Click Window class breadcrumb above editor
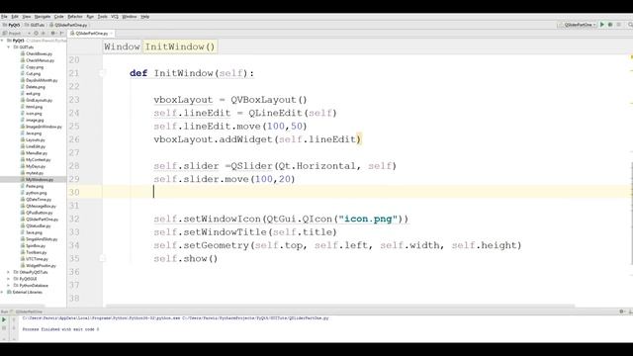Screen dimensions: 633x356 pyautogui.click(x=122, y=46)
